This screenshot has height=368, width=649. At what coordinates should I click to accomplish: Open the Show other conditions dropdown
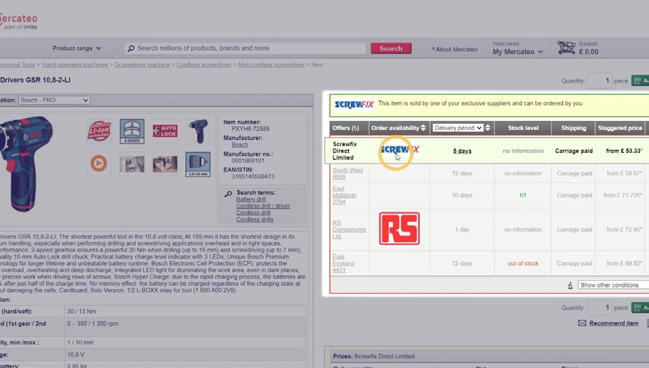tap(614, 285)
